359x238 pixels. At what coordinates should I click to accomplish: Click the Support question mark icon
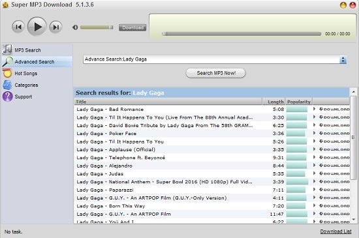[x=8, y=97]
